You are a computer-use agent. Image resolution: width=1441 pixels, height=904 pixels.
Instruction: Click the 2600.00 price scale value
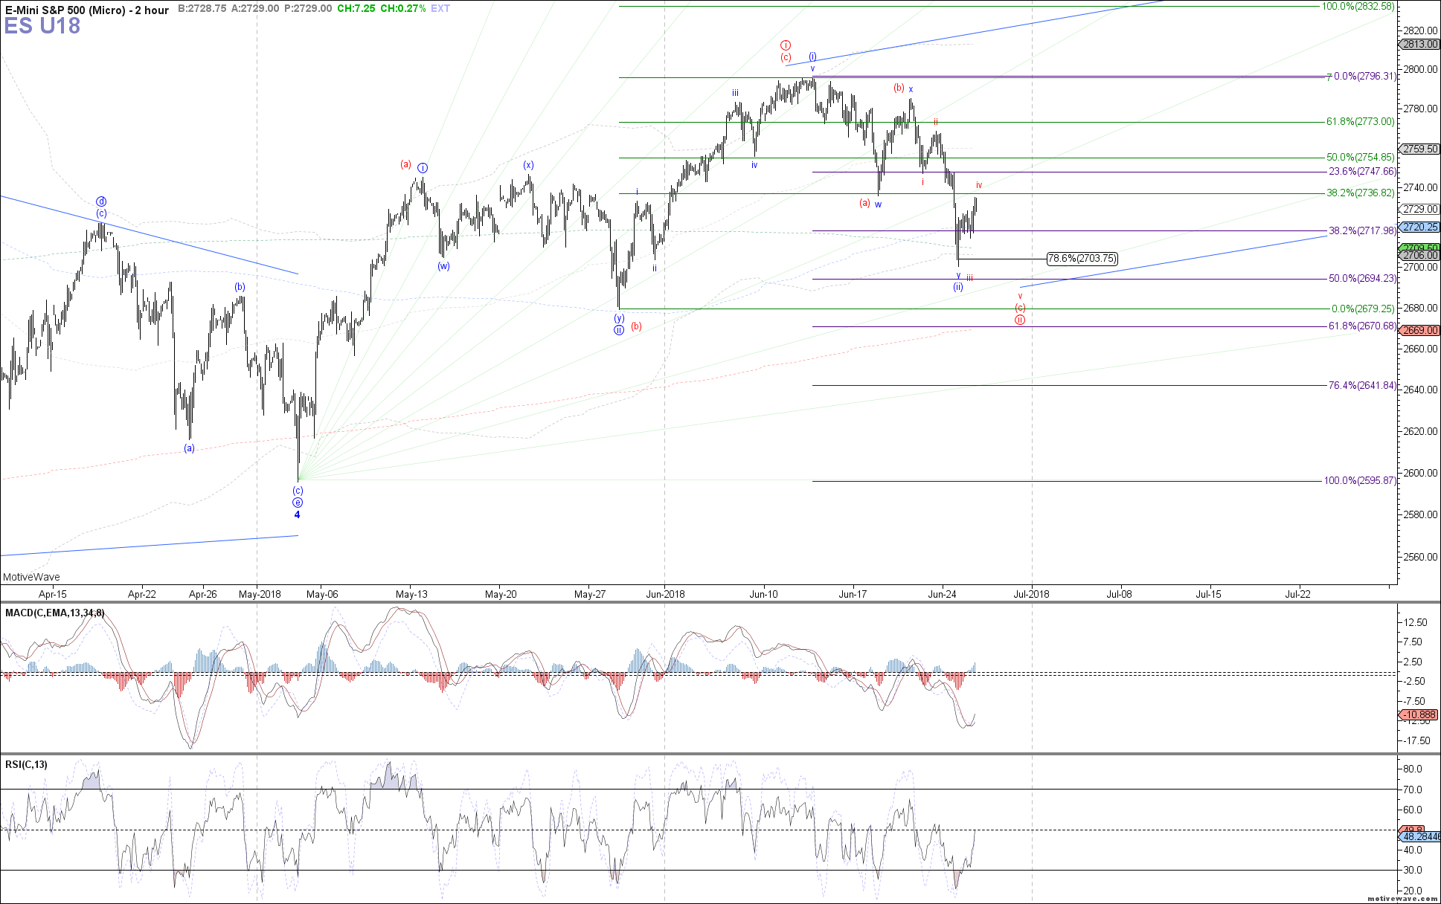(1420, 474)
